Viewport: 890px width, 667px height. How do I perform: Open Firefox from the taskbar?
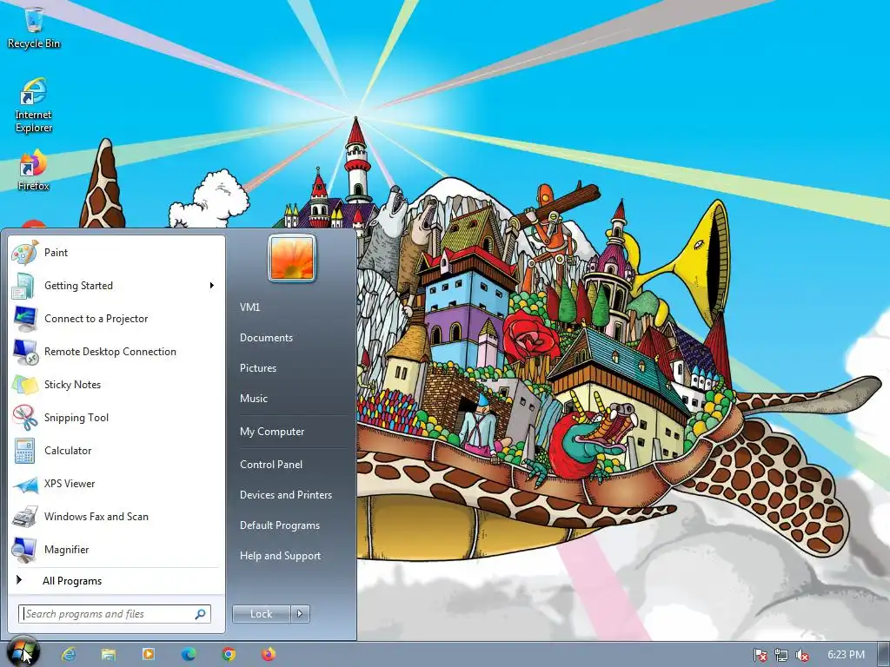269,655
